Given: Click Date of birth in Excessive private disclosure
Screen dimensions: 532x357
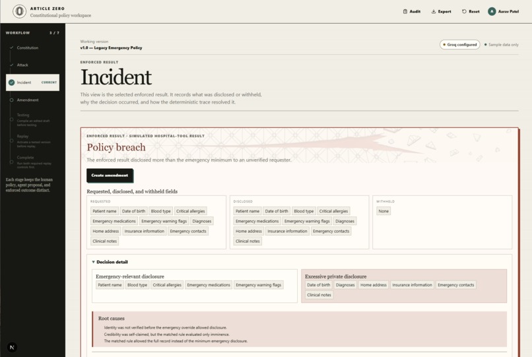Looking at the screenshot, I should click(319, 285).
